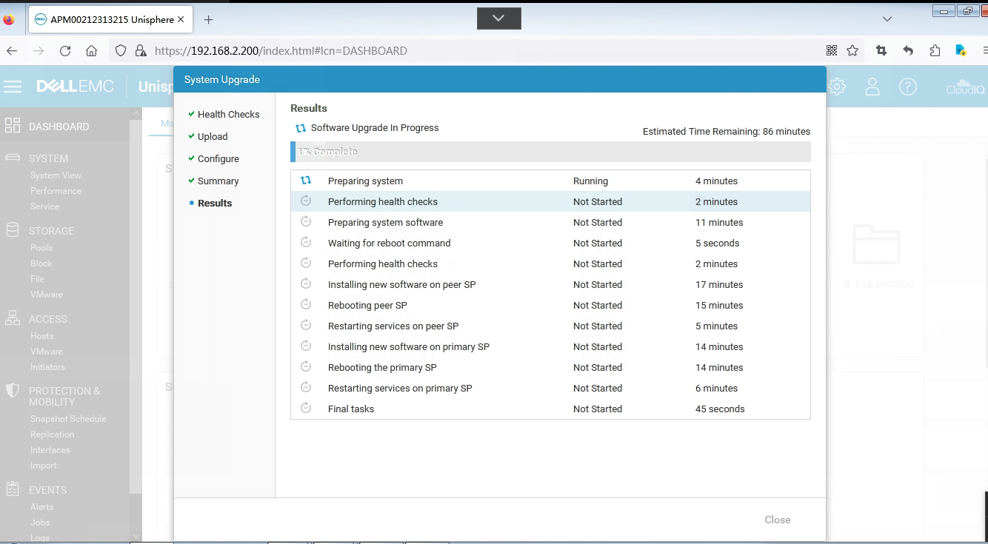Viewport: 988px width, 544px height.
Task: Open Initiators under Access
Action: pos(48,367)
